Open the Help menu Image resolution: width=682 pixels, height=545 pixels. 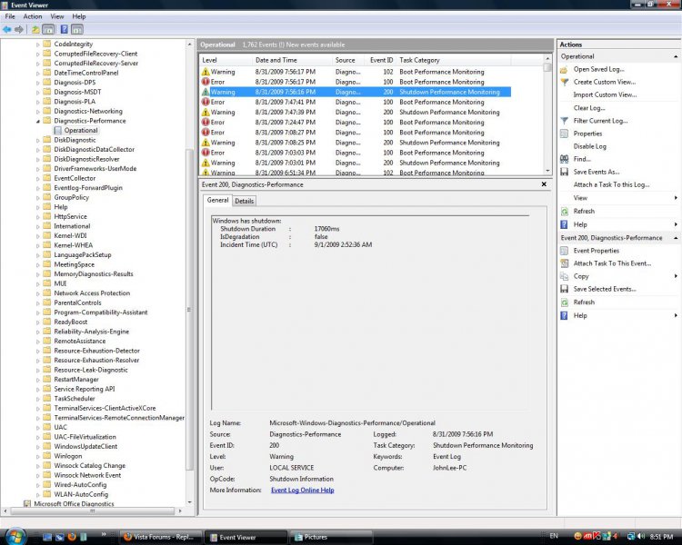tap(79, 16)
